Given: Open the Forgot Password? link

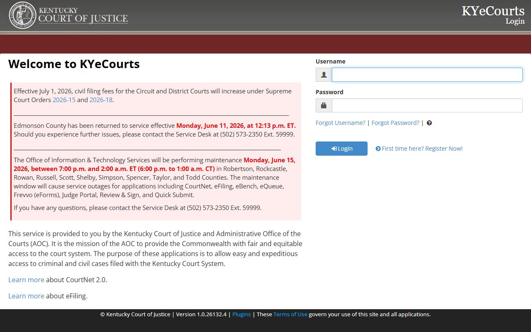Looking at the screenshot, I should pyautogui.click(x=395, y=123).
